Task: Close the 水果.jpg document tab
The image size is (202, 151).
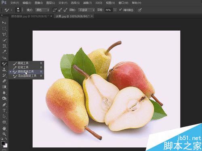Action: [92, 16]
